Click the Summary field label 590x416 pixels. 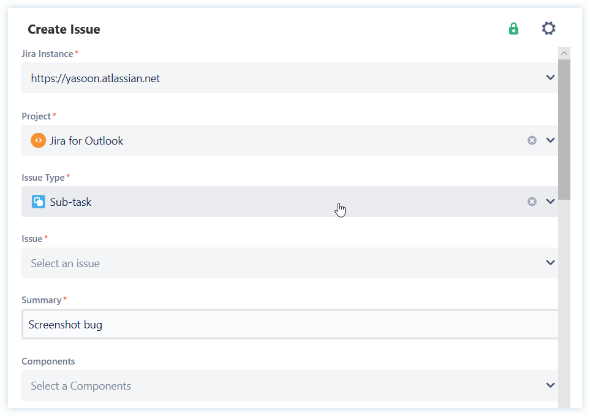click(x=42, y=300)
